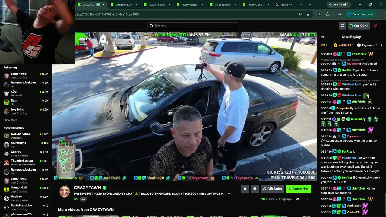Click the video player to toggle playback
Image resolution: width=386 pixels, height=217 pixels.
[x=185, y=106]
